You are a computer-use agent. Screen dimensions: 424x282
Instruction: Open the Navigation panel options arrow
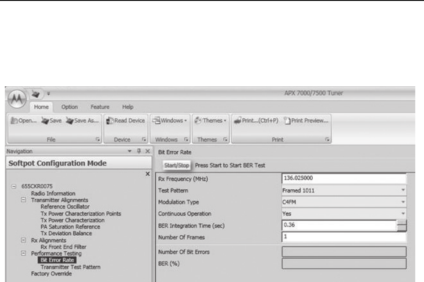(130, 151)
